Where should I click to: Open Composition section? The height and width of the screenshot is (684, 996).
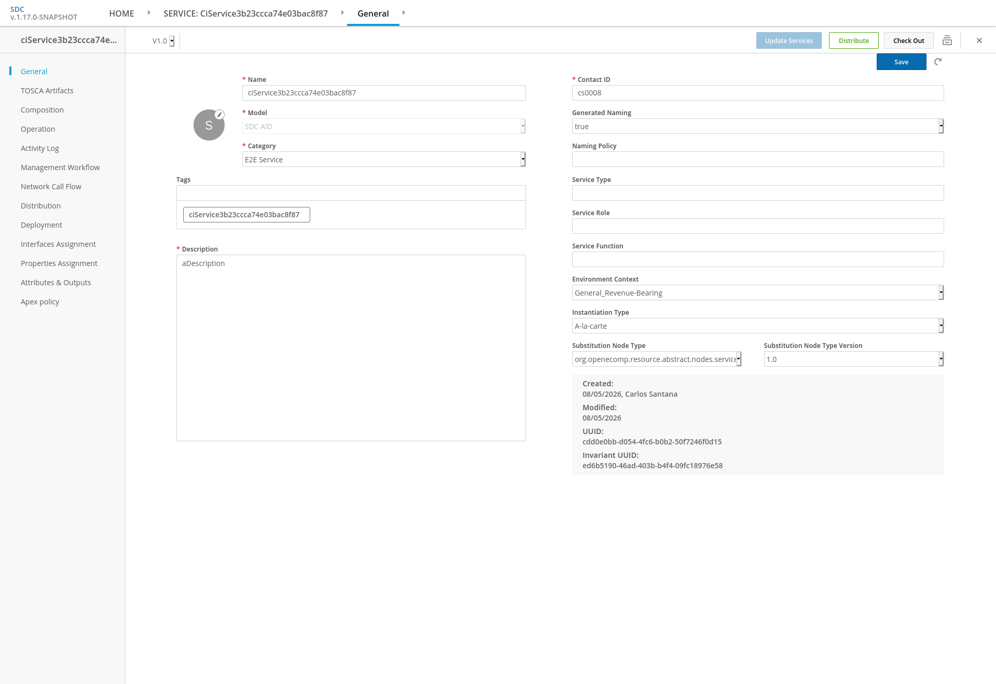pos(42,110)
